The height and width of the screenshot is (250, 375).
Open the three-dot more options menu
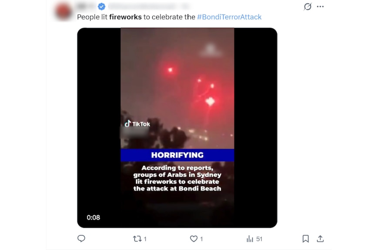click(321, 7)
